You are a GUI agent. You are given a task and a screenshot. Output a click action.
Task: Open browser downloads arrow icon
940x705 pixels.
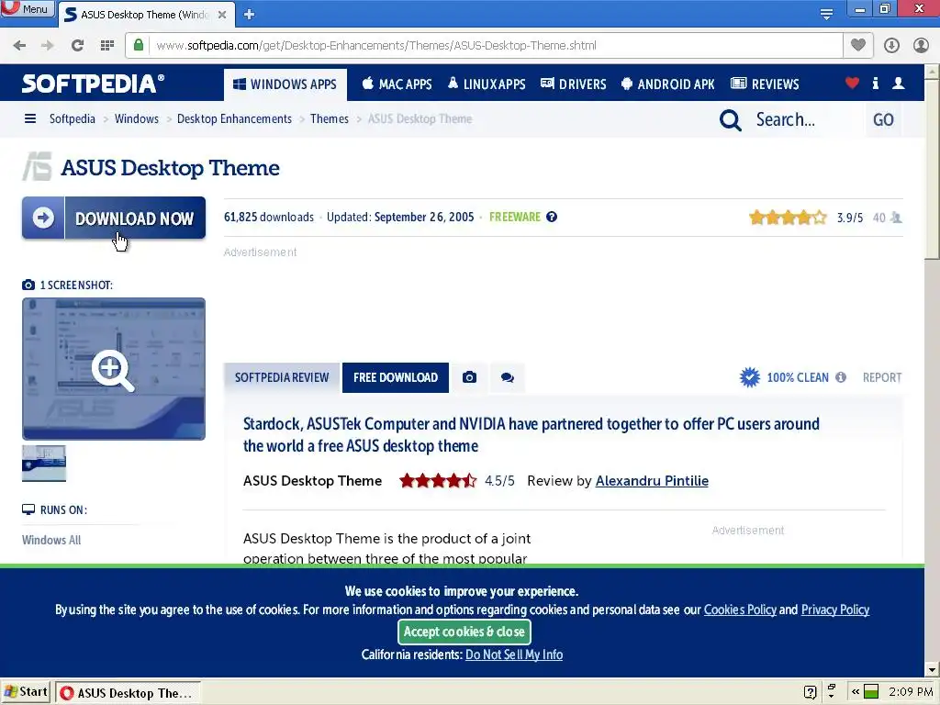click(891, 46)
